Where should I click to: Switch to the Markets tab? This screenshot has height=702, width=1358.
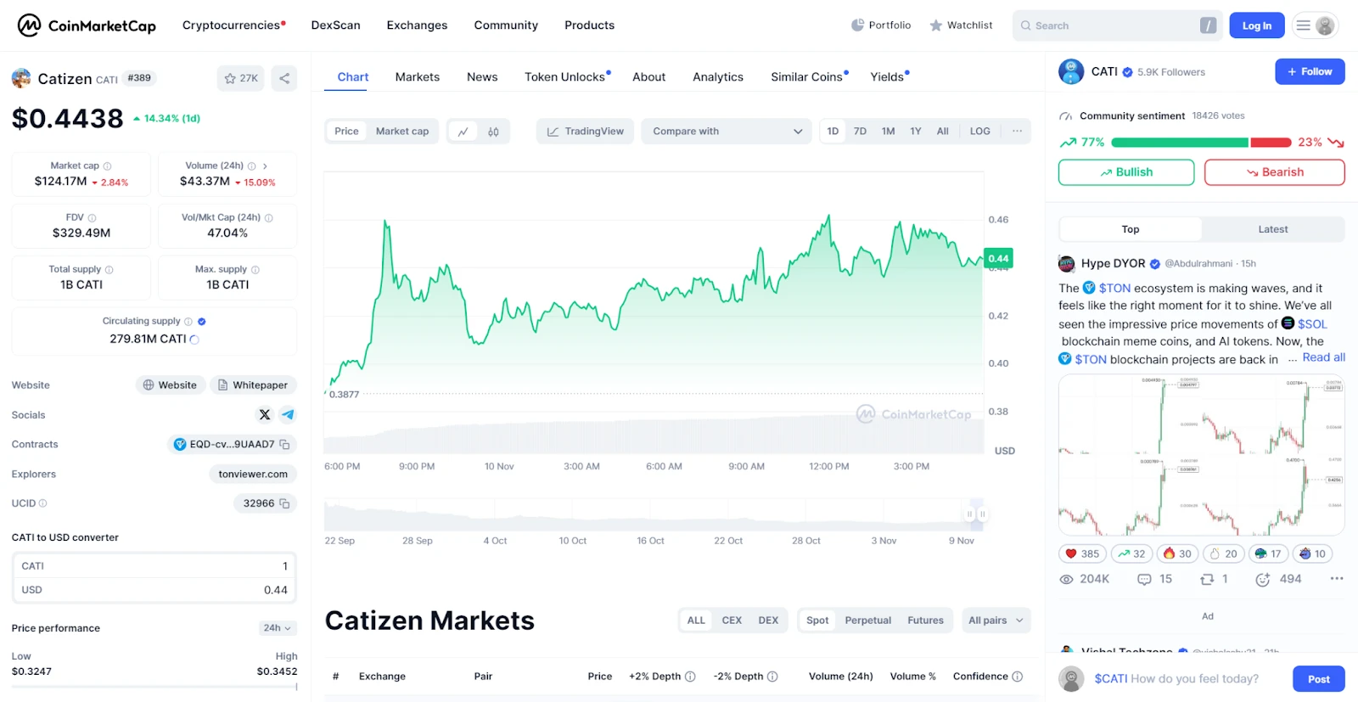(x=417, y=77)
